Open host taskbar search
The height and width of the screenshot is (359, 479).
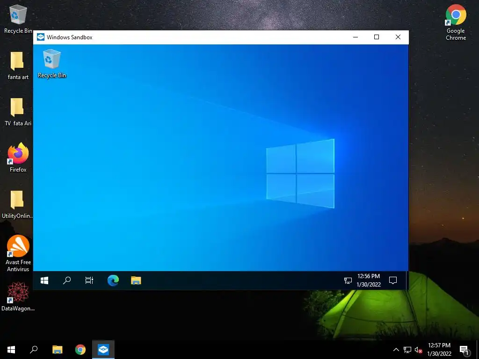click(x=34, y=350)
